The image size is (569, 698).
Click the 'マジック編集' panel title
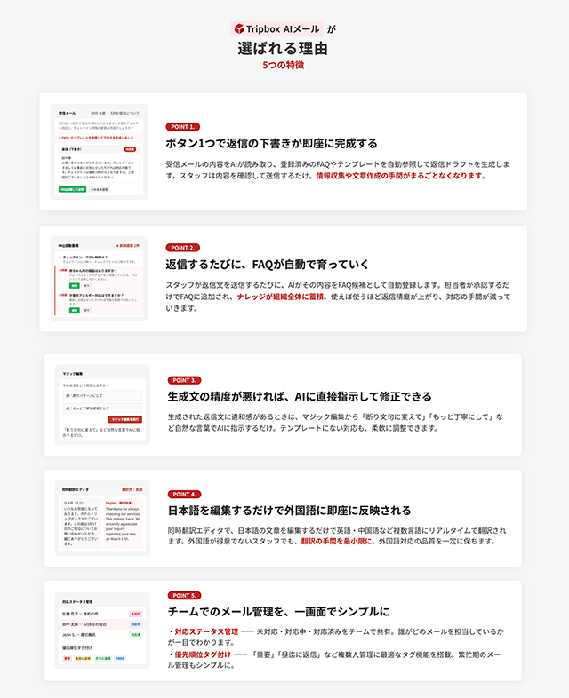[x=73, y=374]
